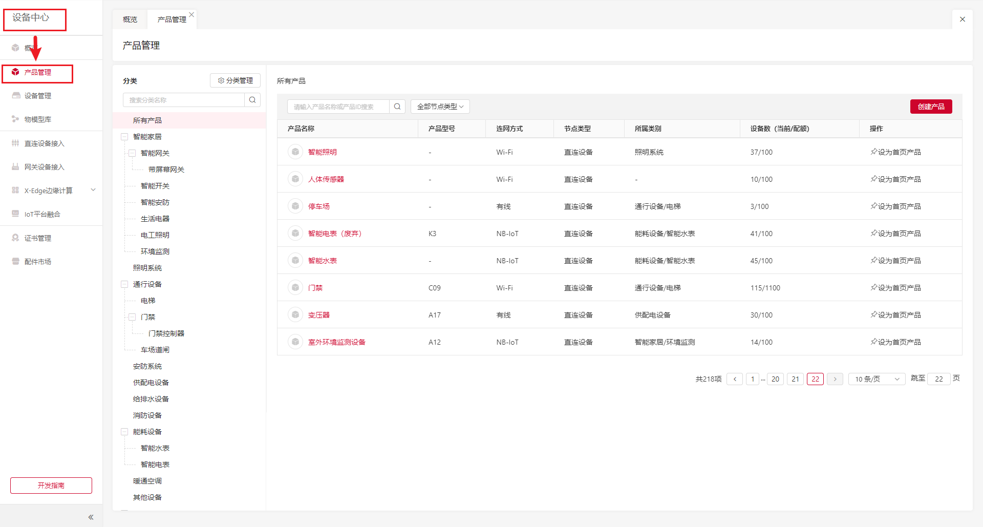Image resolution: width=983 pixels, height=527 pixels.
Task: Click the category search magnifier icon
Action: pyautogui.click(x=252, y=100)
